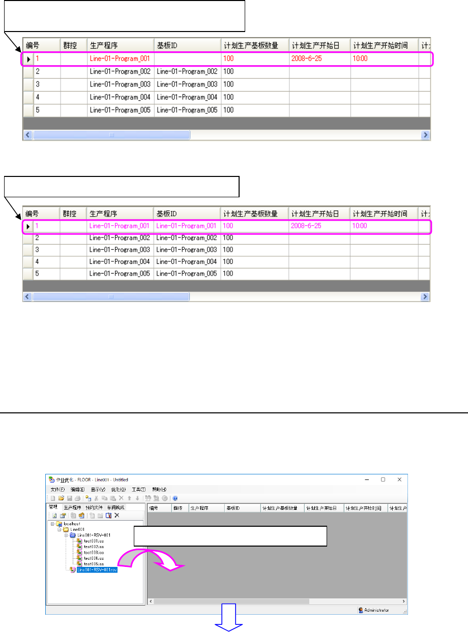Image resolution: width=468 pixels, height=632 pixels.
Task: Click right scroll arrow of the second table
Action: tap(426, 296)
